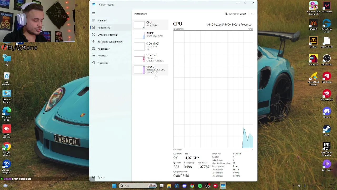Open the Kullanıcılar page
This screenshot has height=190, width=337.
pyautogui.click(x=110, y=49)
